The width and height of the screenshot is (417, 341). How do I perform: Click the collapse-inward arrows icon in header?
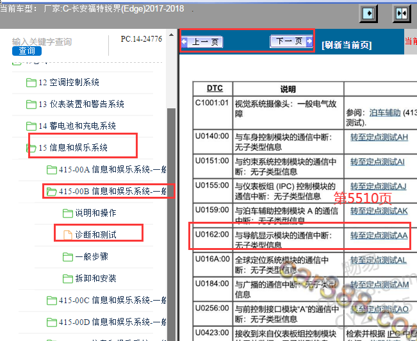tap(402, 13)
